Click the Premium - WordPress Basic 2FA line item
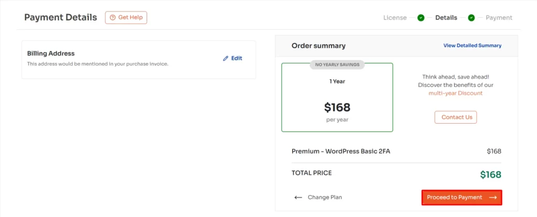537x217 pixels. tap(341, 151)
